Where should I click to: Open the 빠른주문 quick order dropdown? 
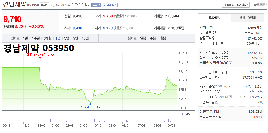point(260,5)
